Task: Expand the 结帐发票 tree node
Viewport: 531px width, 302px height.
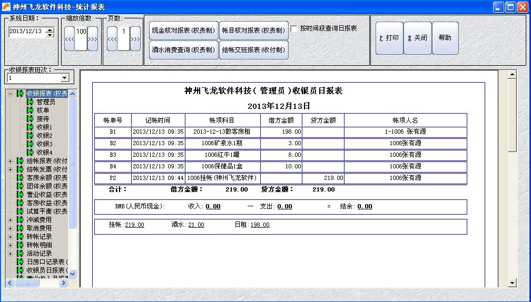Action: pyautogui.click(x=10, y=170)
